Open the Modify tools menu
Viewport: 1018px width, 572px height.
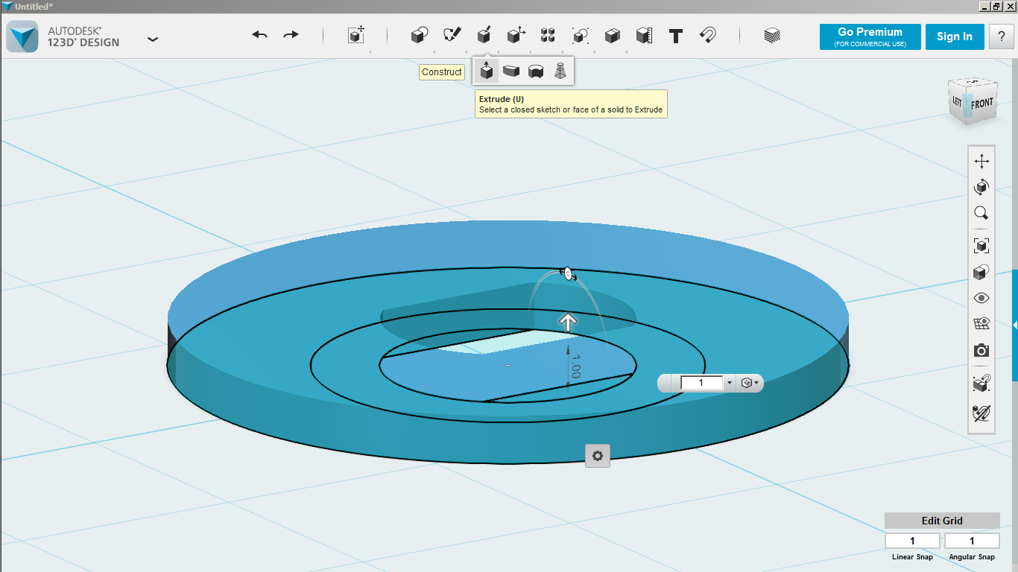516,35
